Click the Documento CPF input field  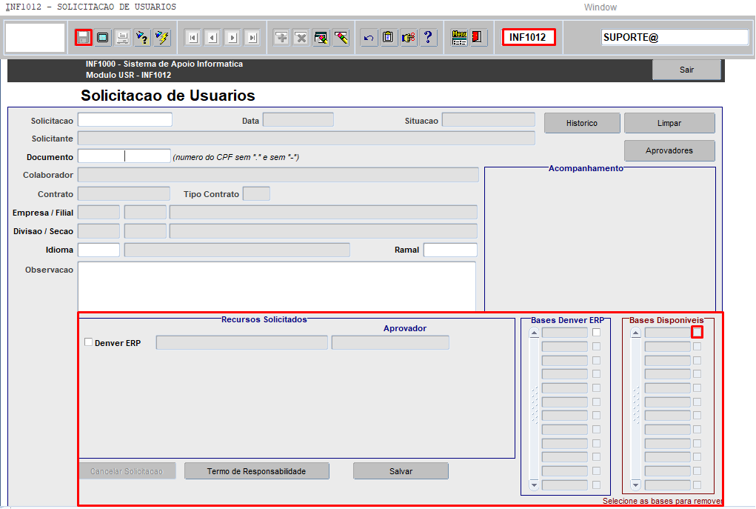(x=124, y=156)
